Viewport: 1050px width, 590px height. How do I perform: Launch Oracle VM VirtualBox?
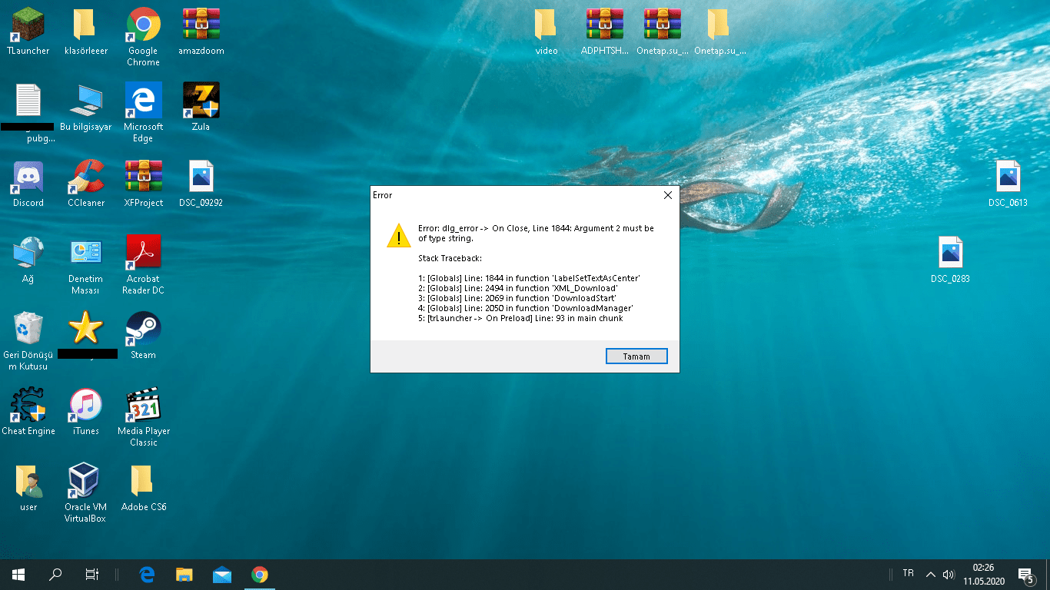tap(85, 493)
